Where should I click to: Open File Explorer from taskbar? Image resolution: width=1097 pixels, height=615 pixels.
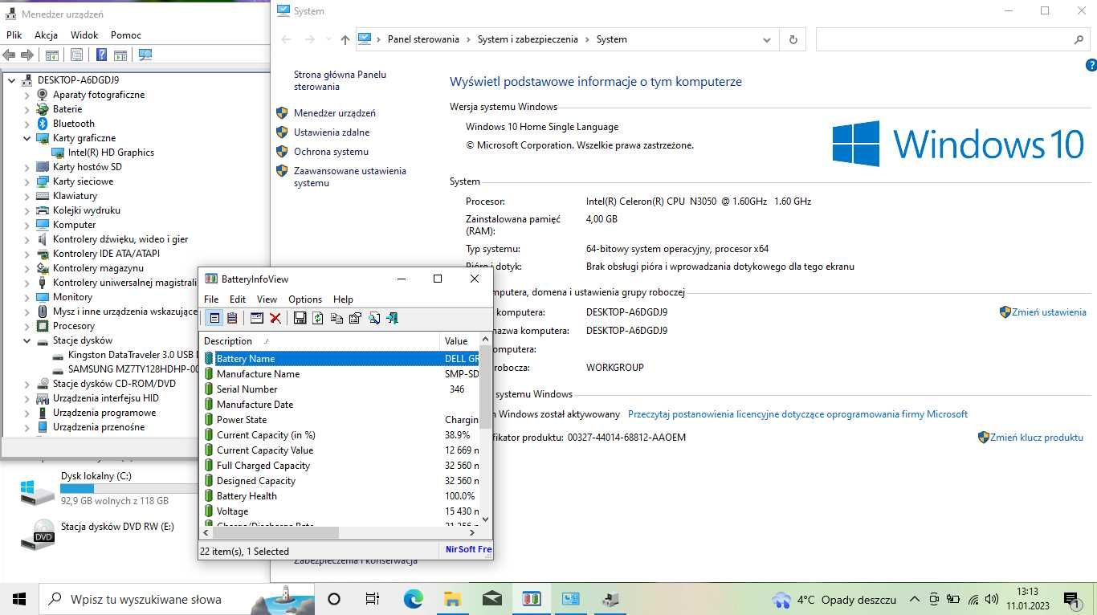[452, 599]
